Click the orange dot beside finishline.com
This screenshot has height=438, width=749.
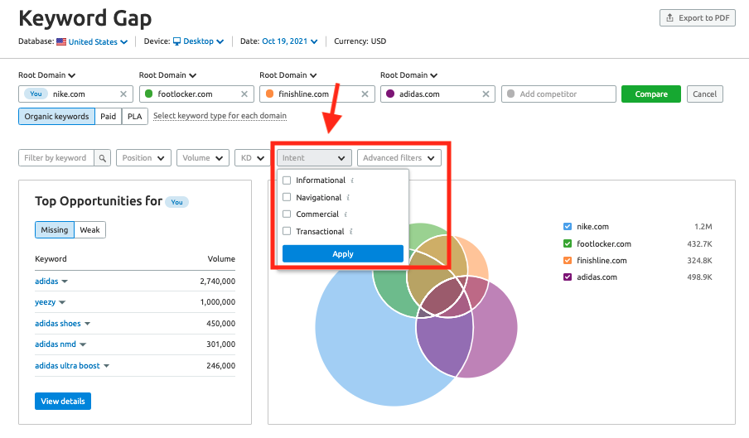tap(269, 94)
